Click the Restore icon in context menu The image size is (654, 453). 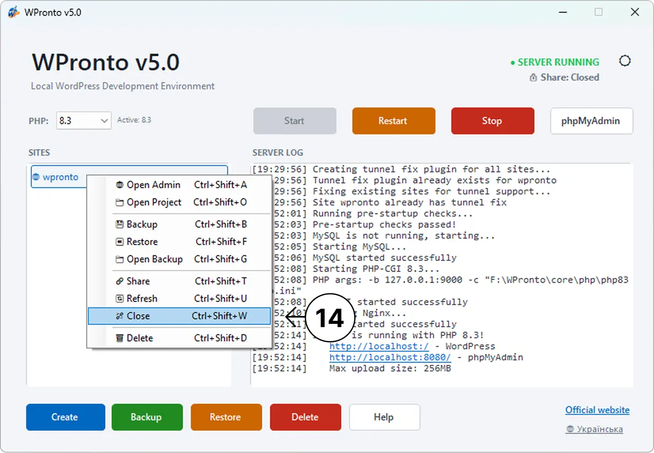click(x=119, y=242)
